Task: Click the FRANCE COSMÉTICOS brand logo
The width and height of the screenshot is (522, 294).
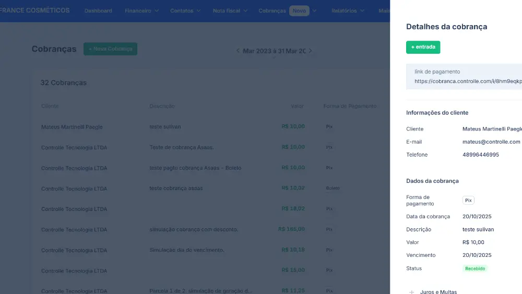Action: (34, 10)
